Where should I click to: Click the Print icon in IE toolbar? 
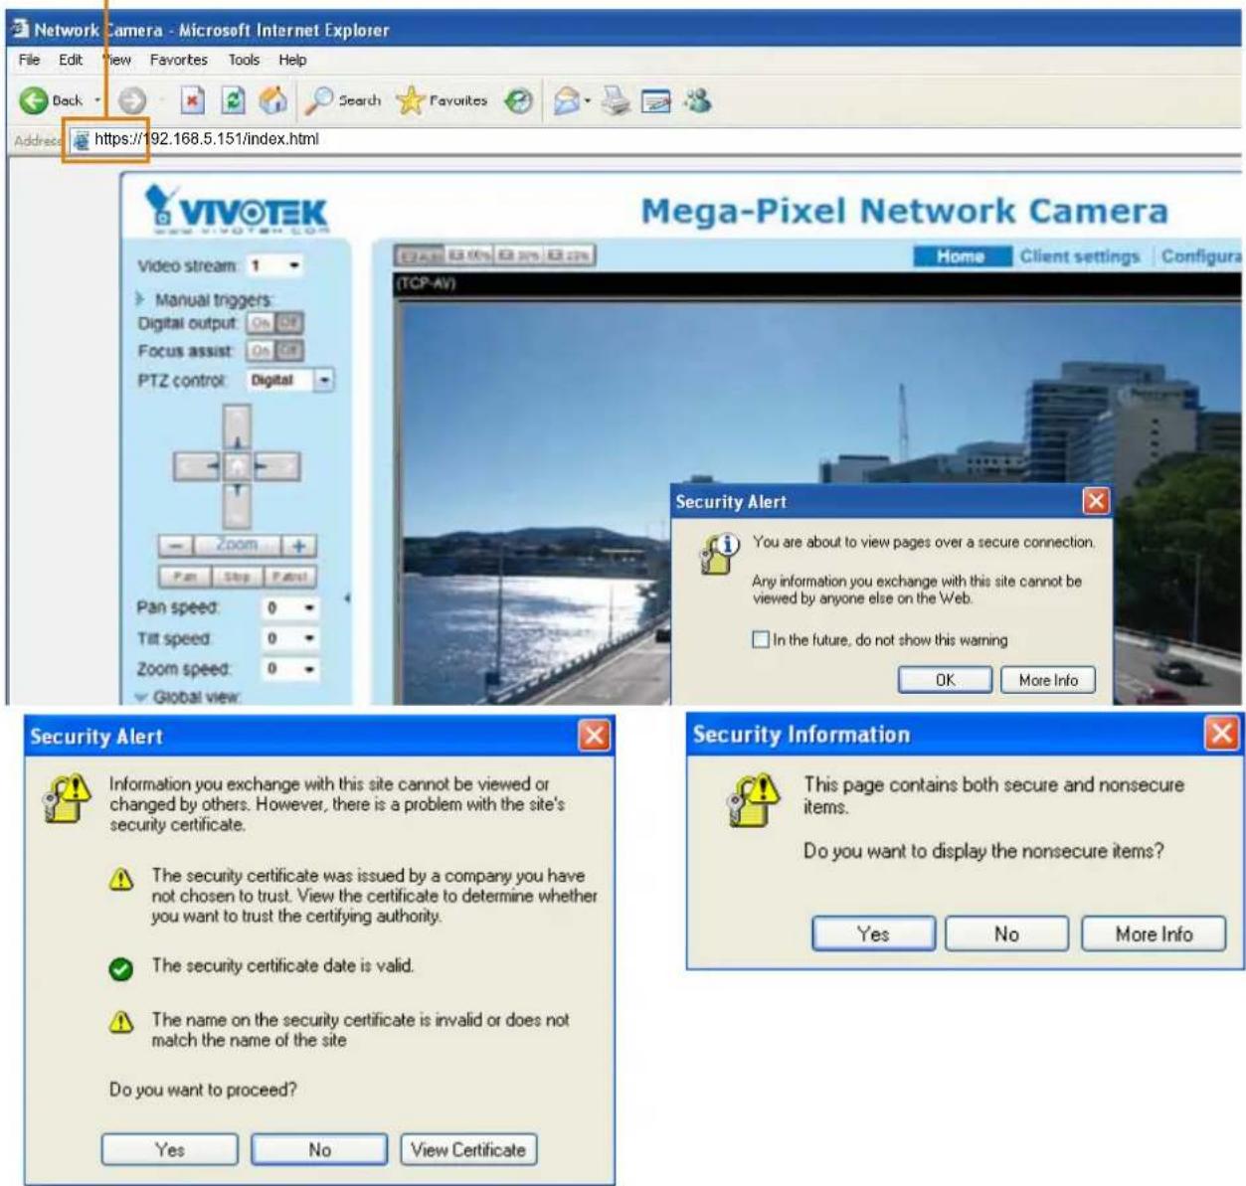617,100
